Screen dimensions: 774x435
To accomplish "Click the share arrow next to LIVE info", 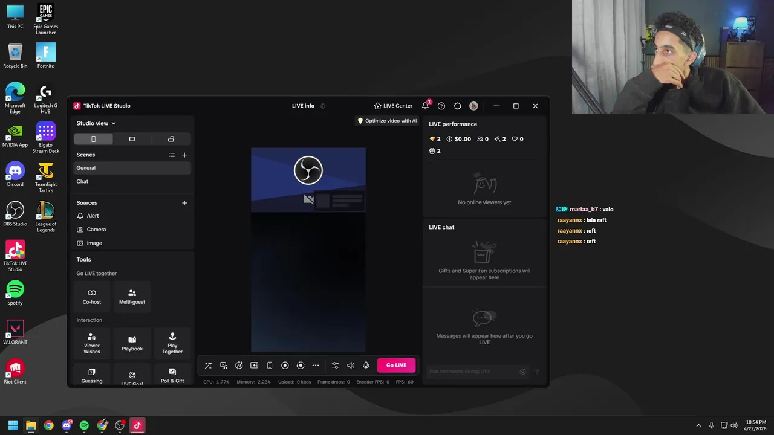I will click(323, 106).
